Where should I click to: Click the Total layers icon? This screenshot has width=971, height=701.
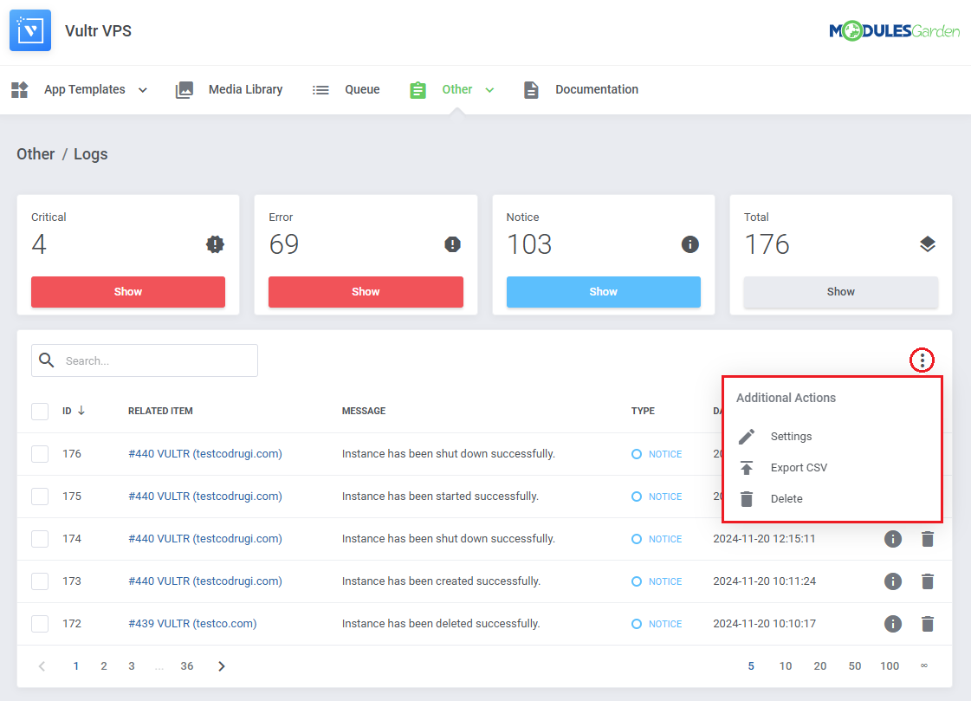tap(928, 244)
